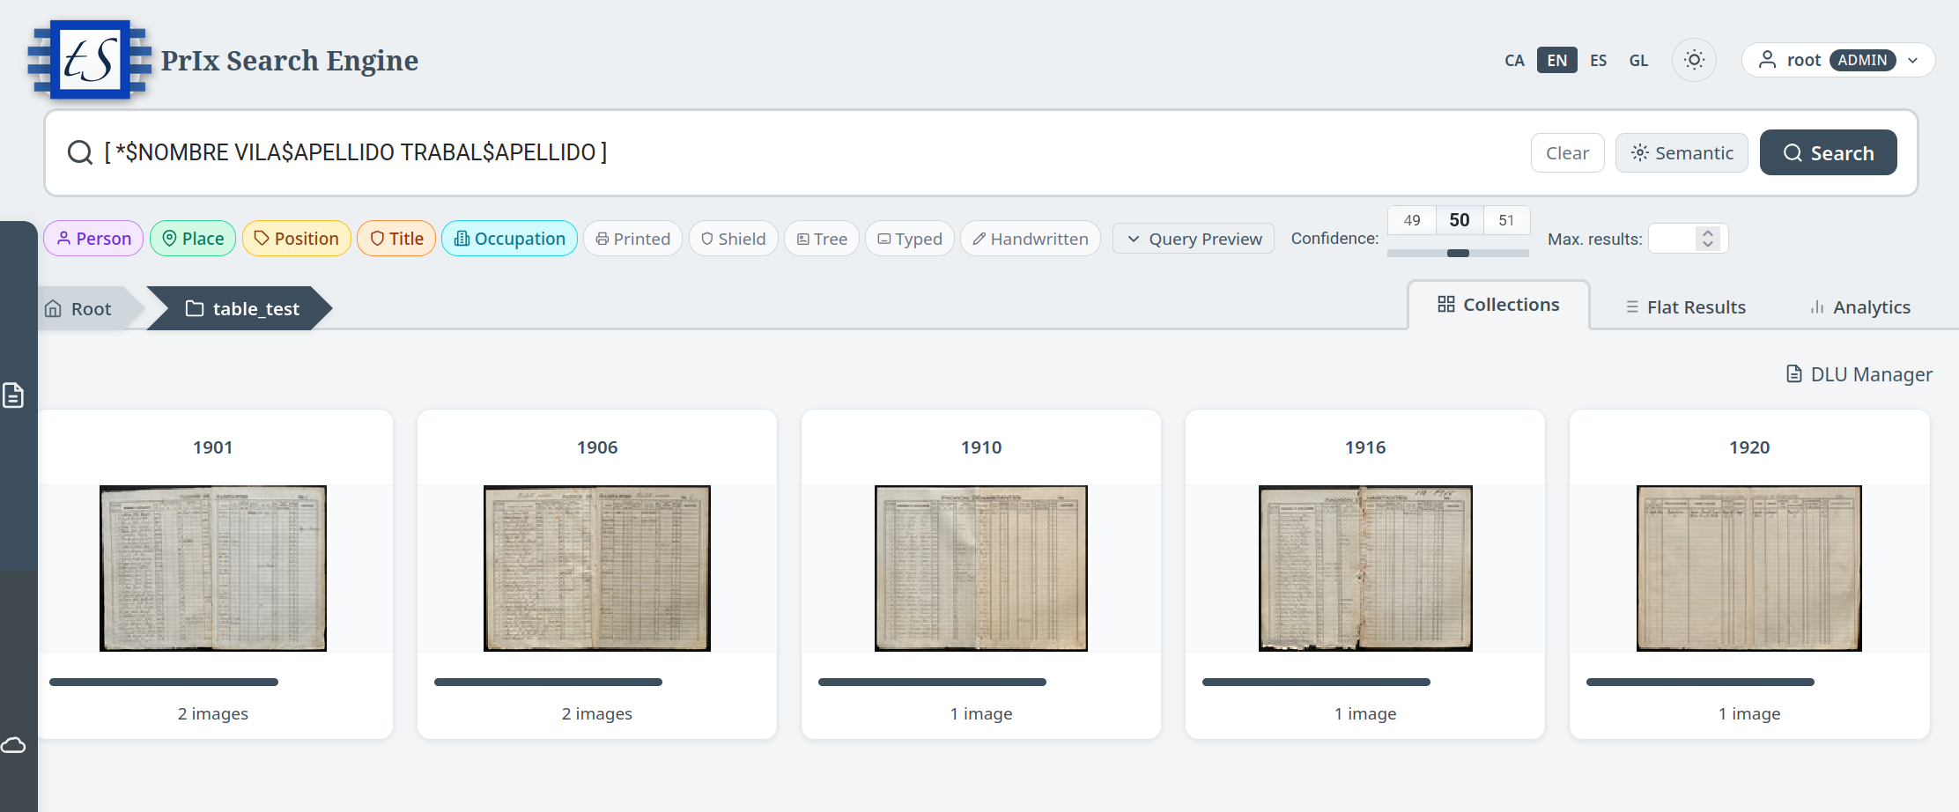The image size is (1959, 812).
Task: Toggle the Handwritten filter chip
Action: (x=1030, y=239)
